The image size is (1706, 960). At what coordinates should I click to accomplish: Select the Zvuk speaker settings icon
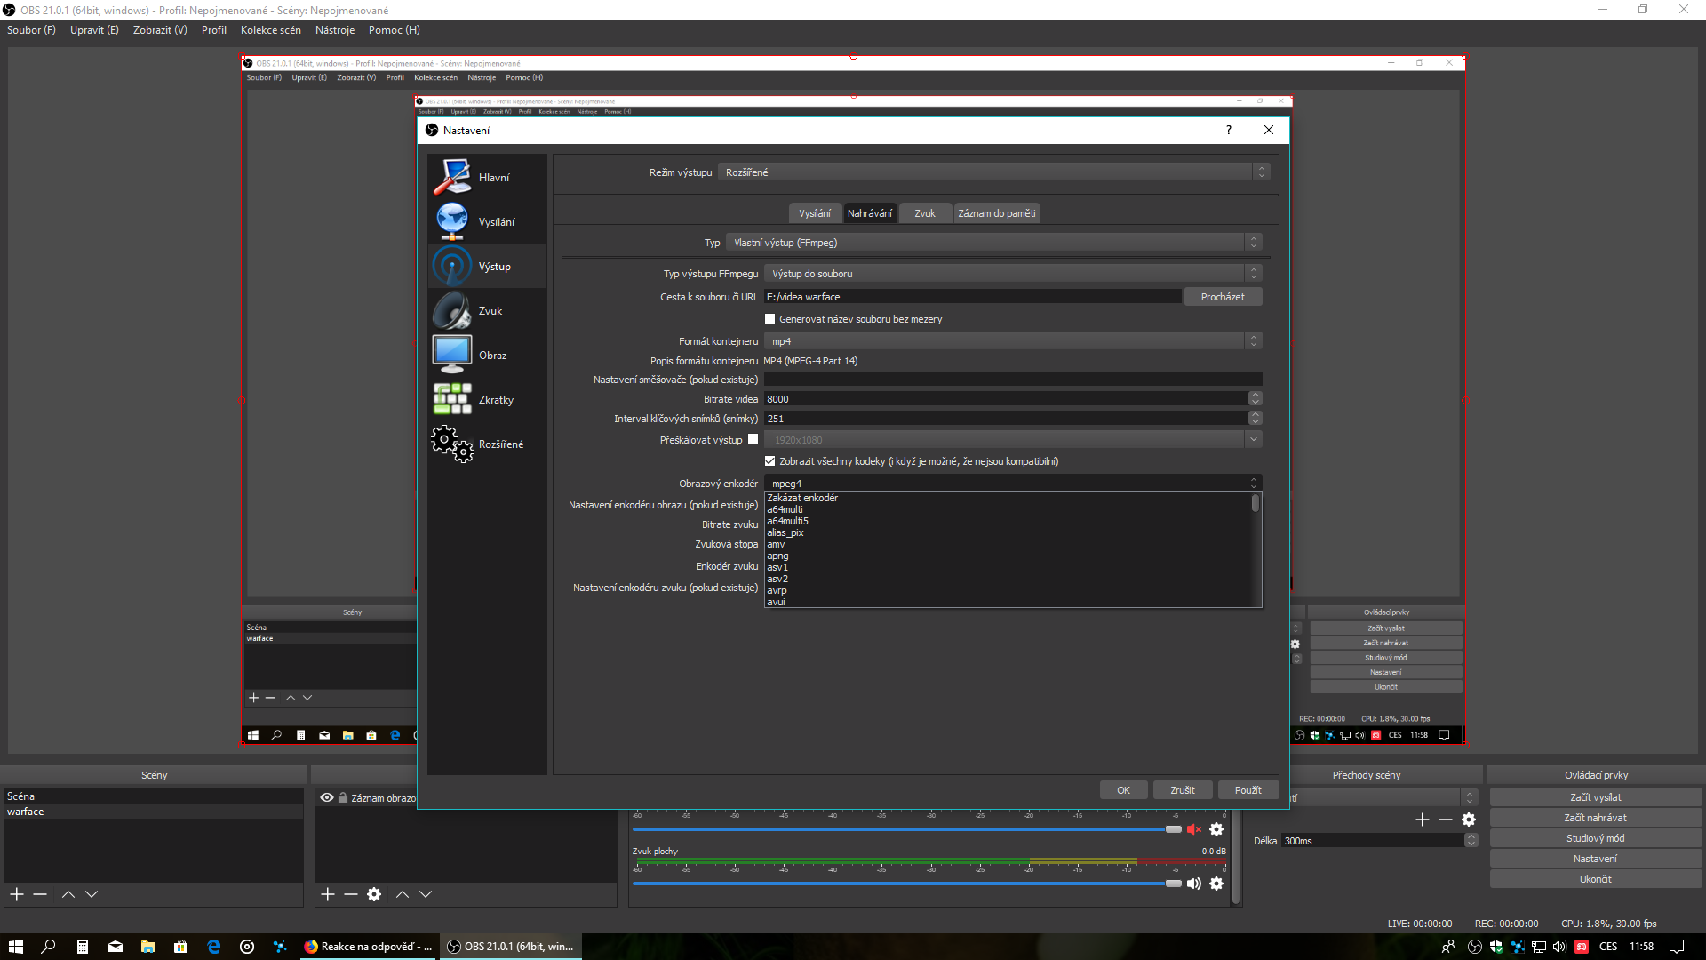452,311
